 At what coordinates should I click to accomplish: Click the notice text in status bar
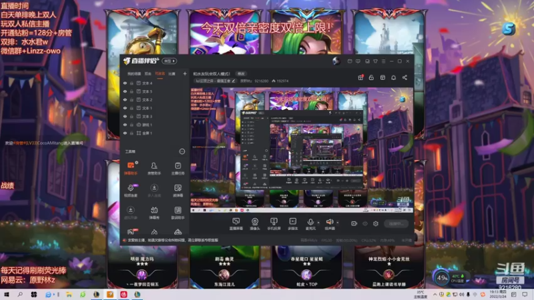pos(173,240)
